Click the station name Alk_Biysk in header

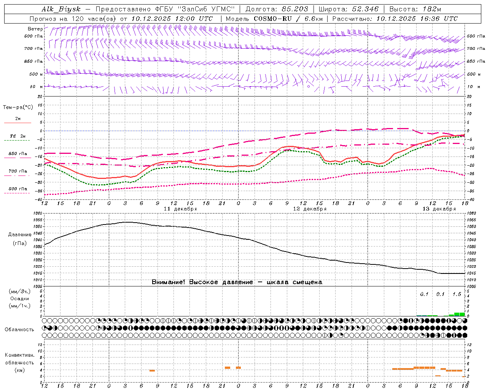[61, 9]
